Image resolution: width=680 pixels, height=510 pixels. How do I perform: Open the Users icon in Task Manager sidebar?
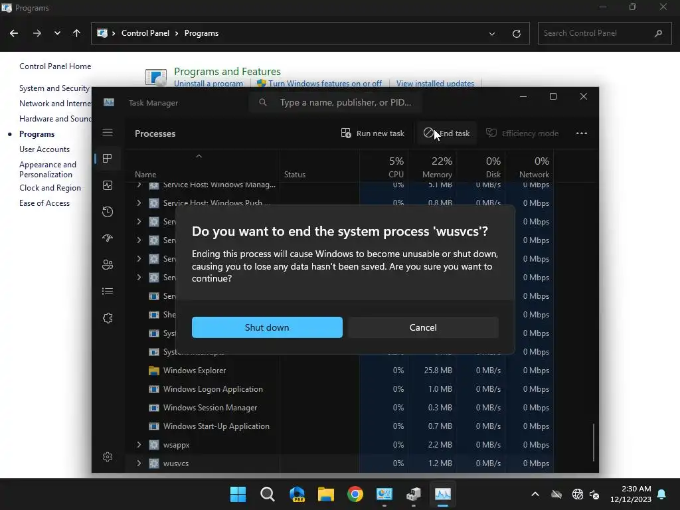[x=108, y=264]
